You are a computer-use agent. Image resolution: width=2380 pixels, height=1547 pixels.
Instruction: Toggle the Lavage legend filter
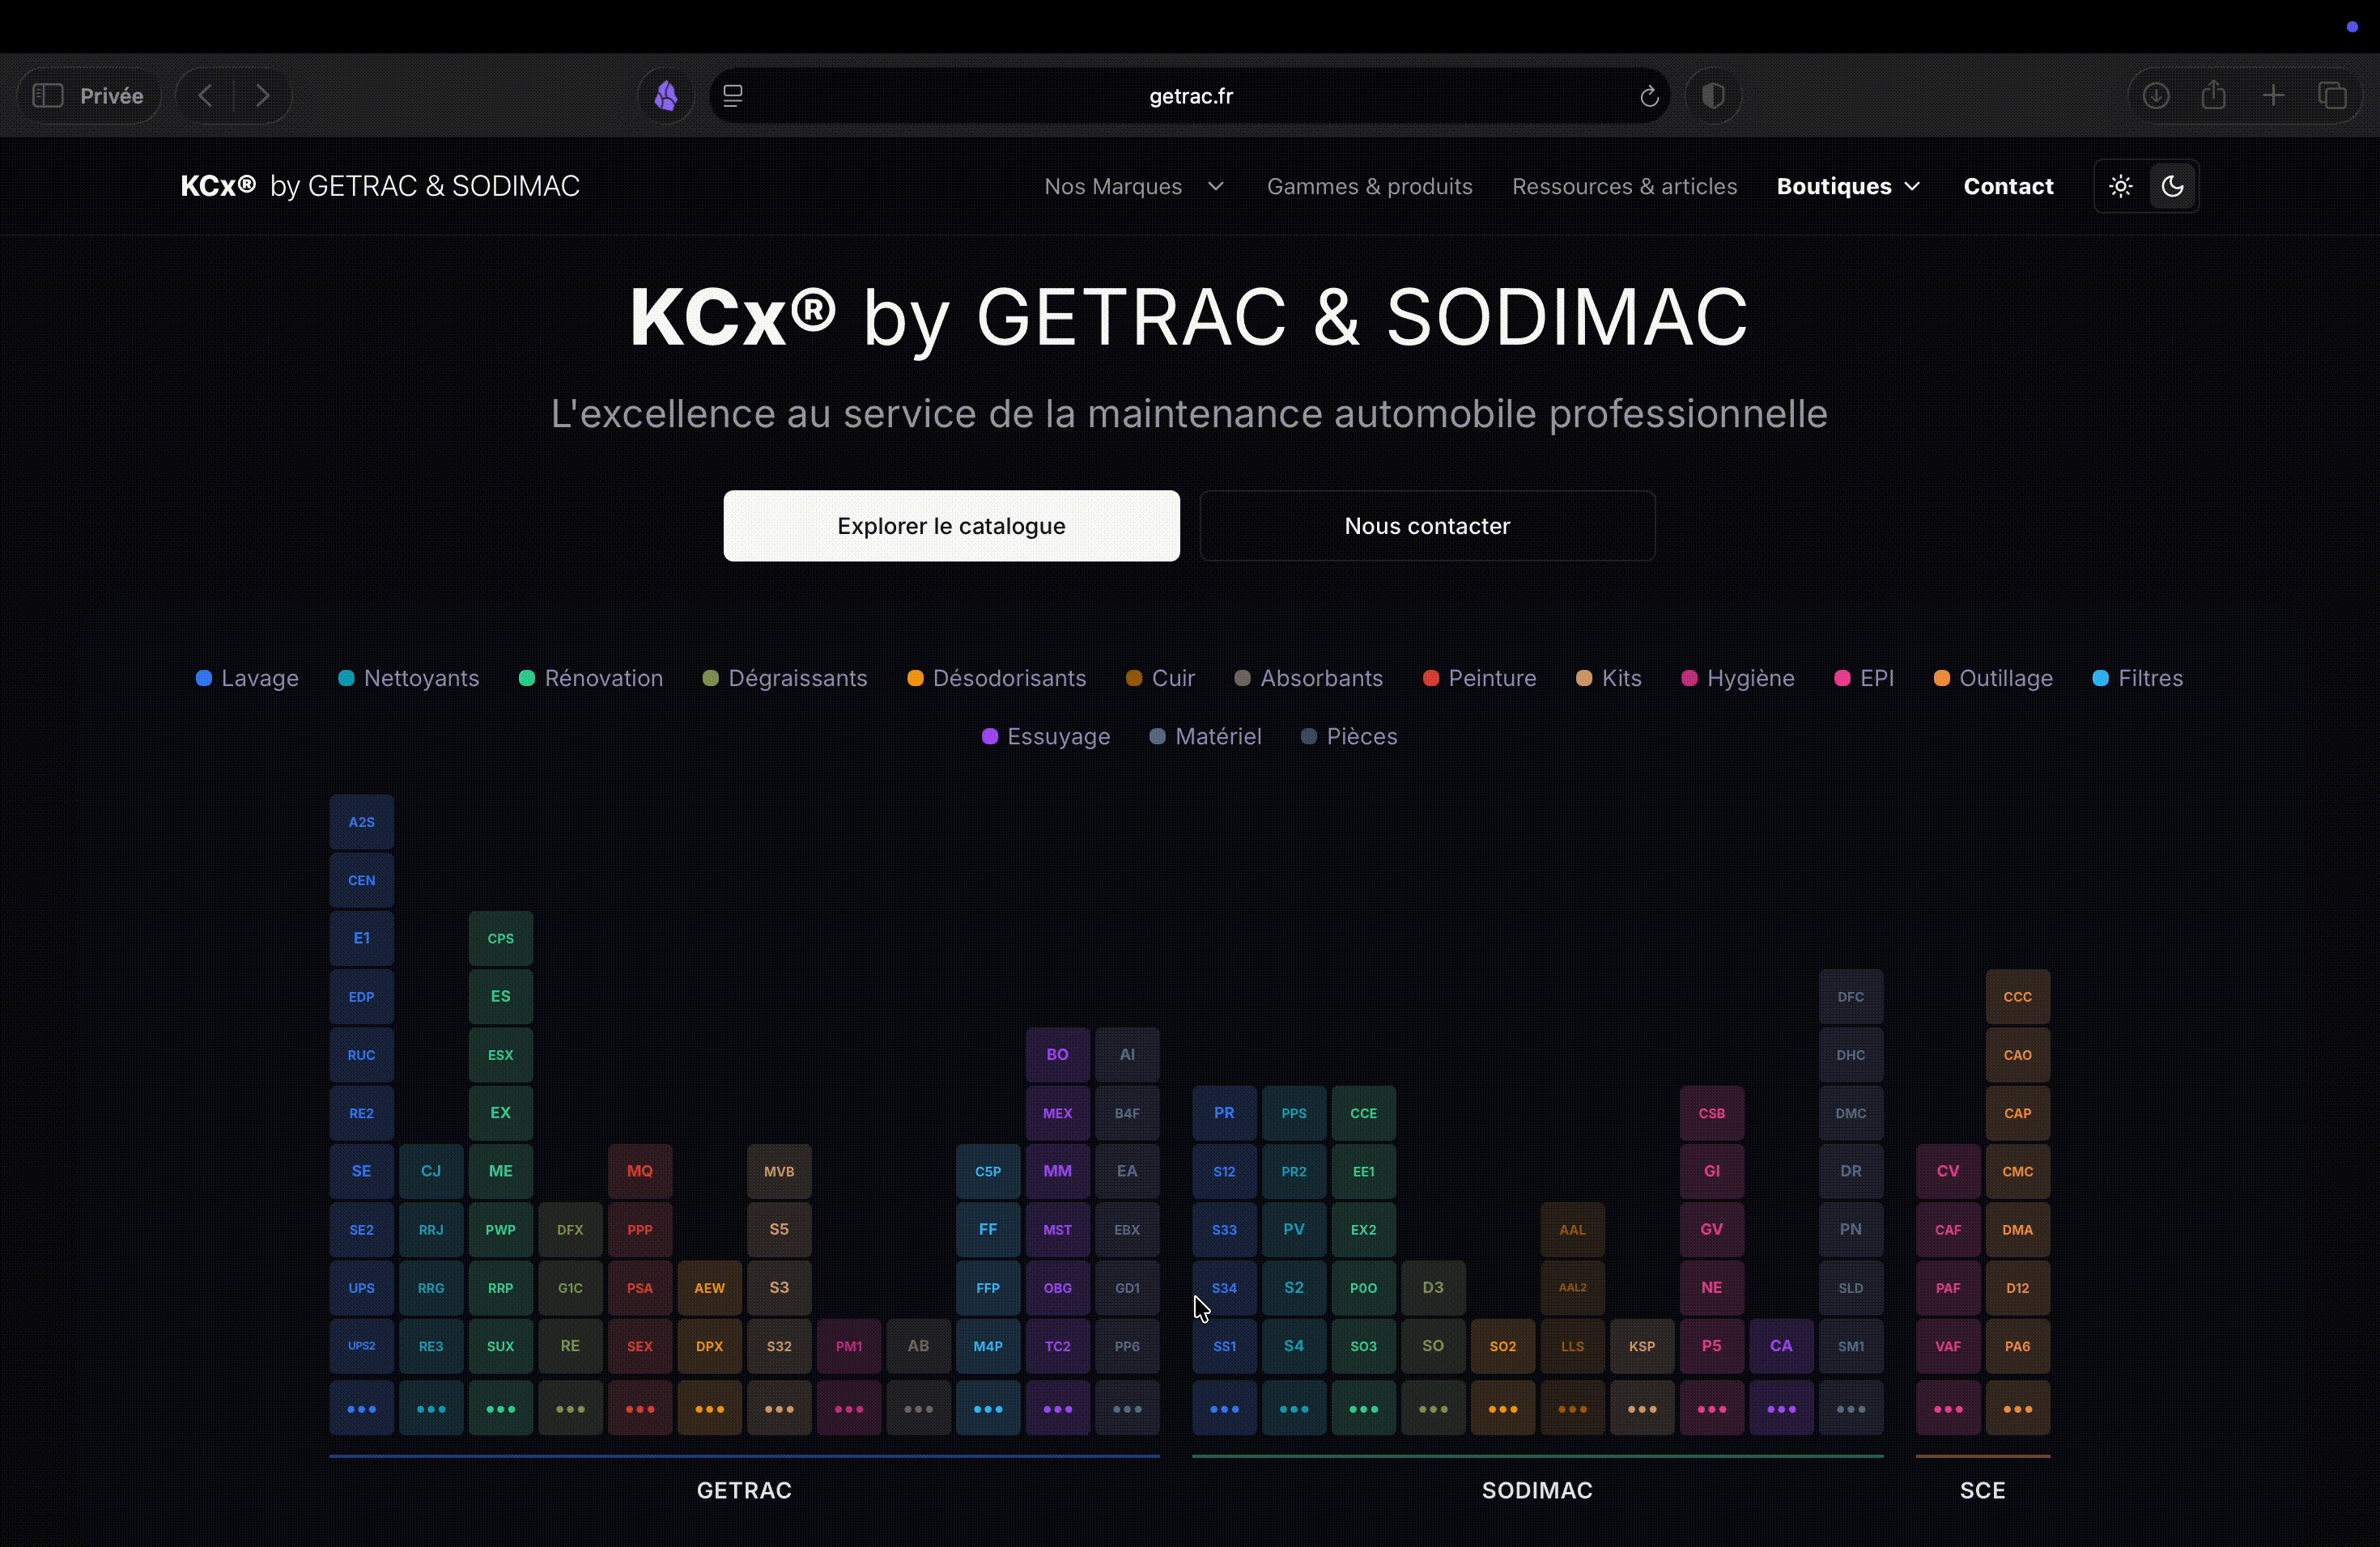247,679
